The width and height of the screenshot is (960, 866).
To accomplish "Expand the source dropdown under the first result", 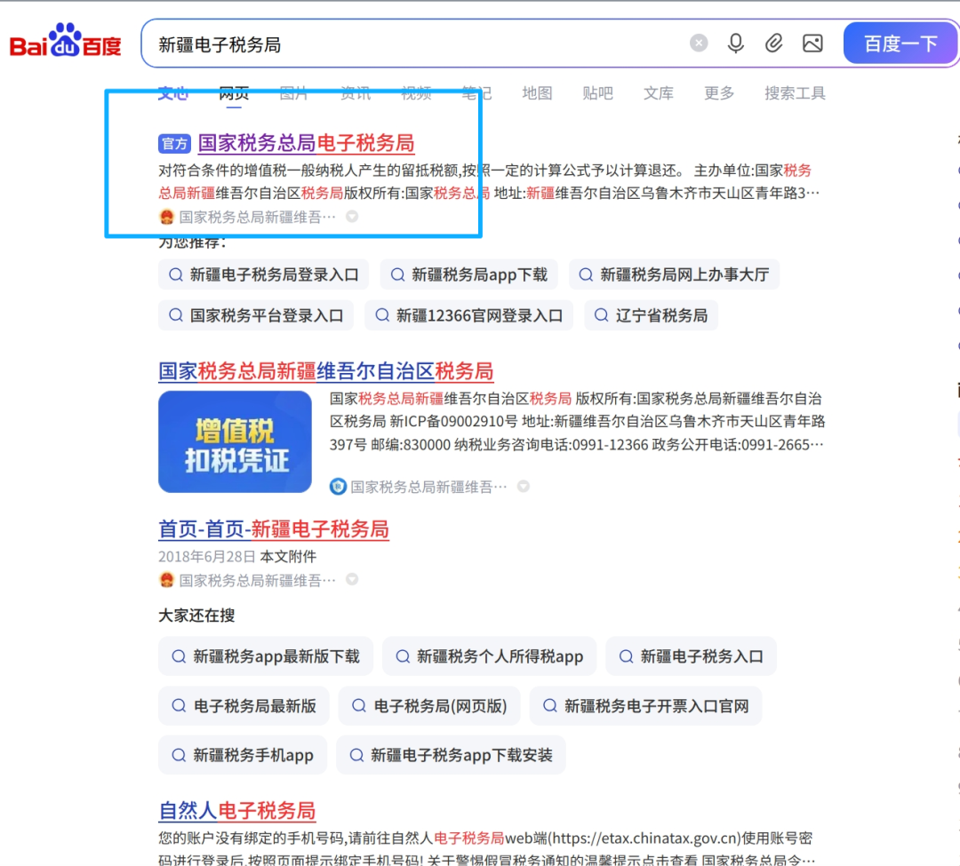I will (x=352, y=217).
